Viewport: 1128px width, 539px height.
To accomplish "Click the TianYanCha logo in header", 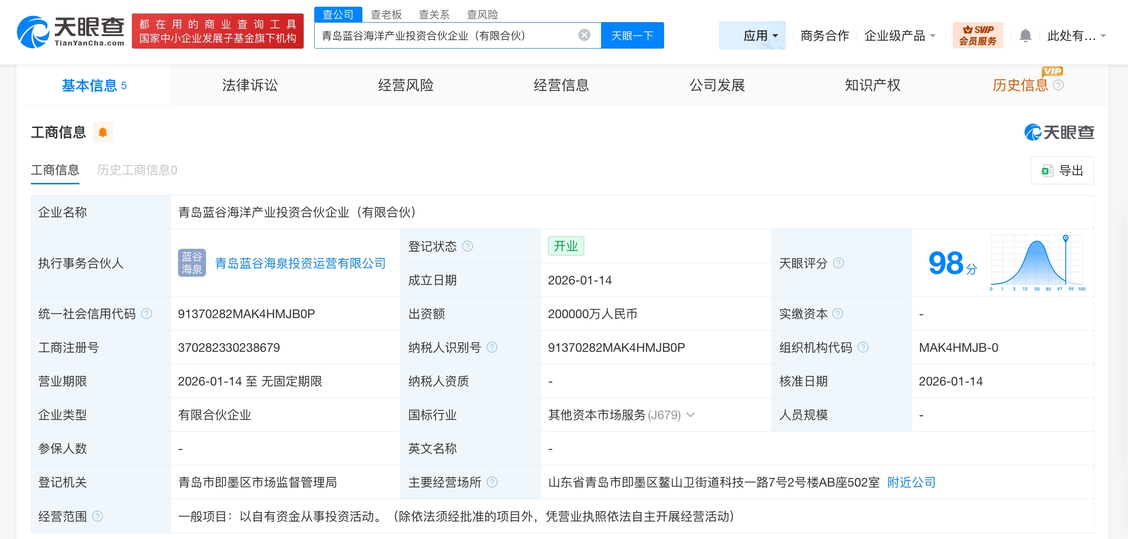I will click(71, 32).
